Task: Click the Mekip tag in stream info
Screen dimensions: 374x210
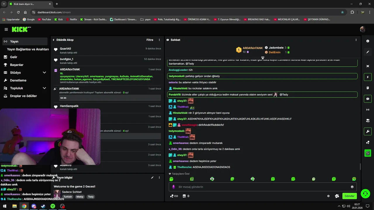Action: coord(80,197)
